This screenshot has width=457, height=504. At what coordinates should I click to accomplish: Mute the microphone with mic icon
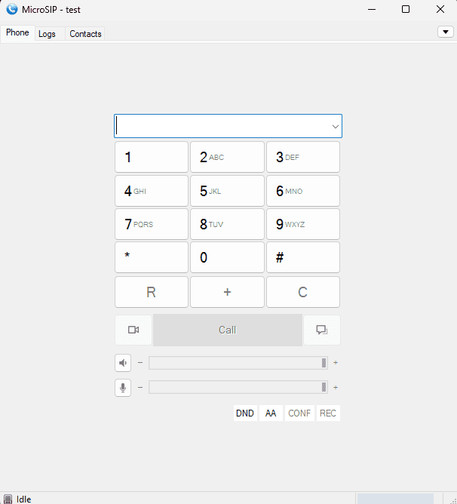tap(123, 388)
